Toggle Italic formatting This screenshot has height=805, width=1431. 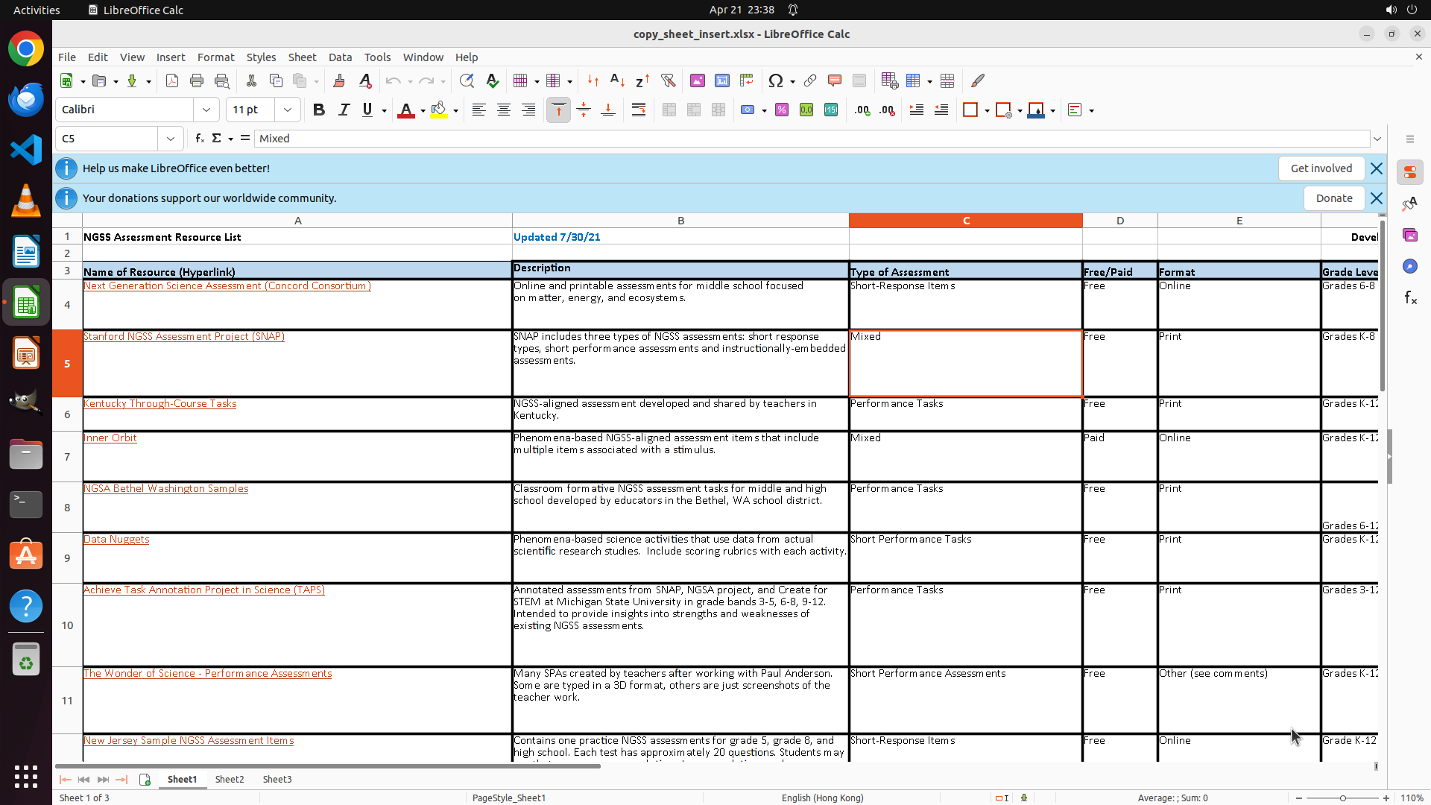tap(344, 110)
